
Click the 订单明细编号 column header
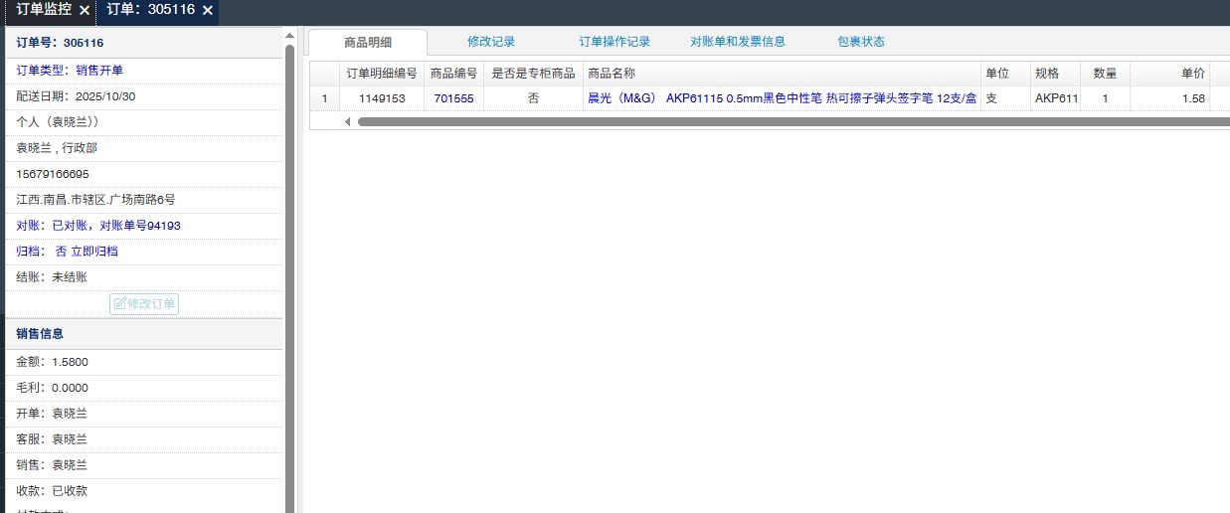point(381,74)
